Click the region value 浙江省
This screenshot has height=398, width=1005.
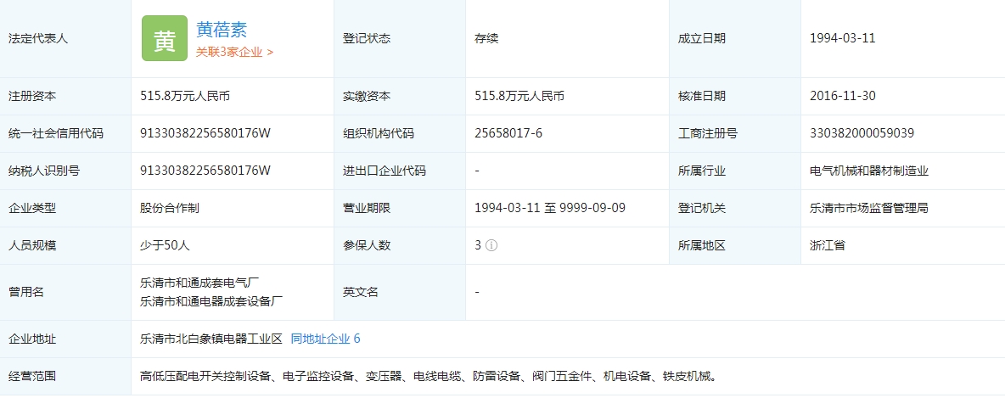pyautogui.click(x=827, y=245)
